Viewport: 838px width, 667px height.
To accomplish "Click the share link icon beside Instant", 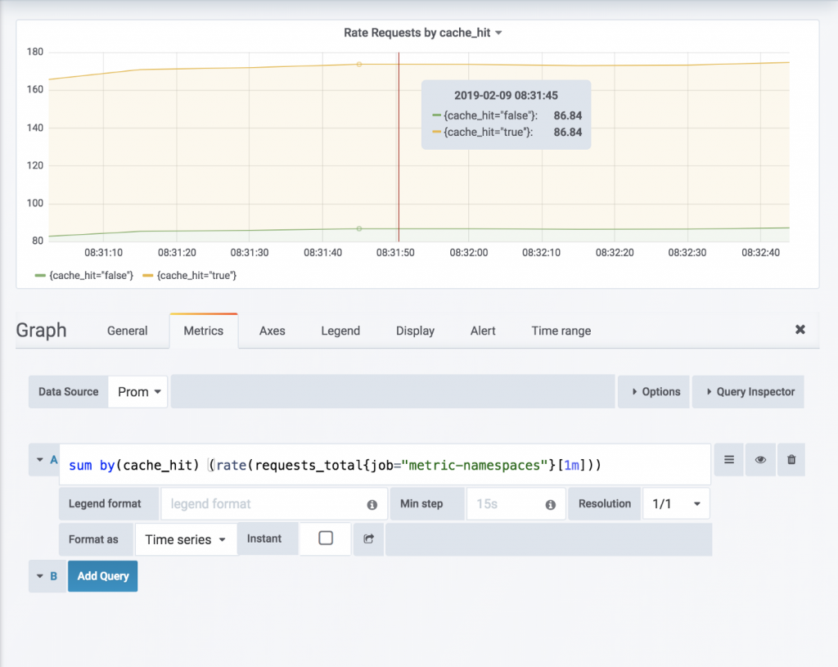I will (x=368, y=539).
